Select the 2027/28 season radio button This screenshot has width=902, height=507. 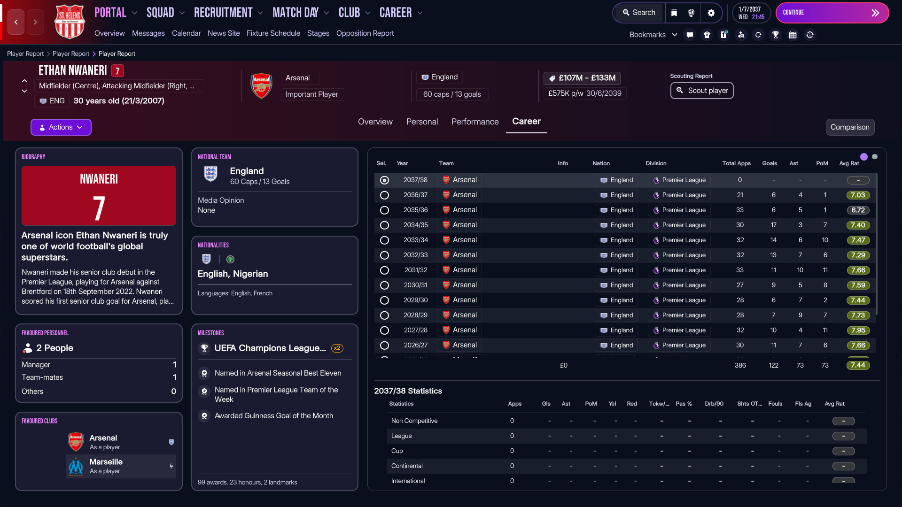pos(384,330)
